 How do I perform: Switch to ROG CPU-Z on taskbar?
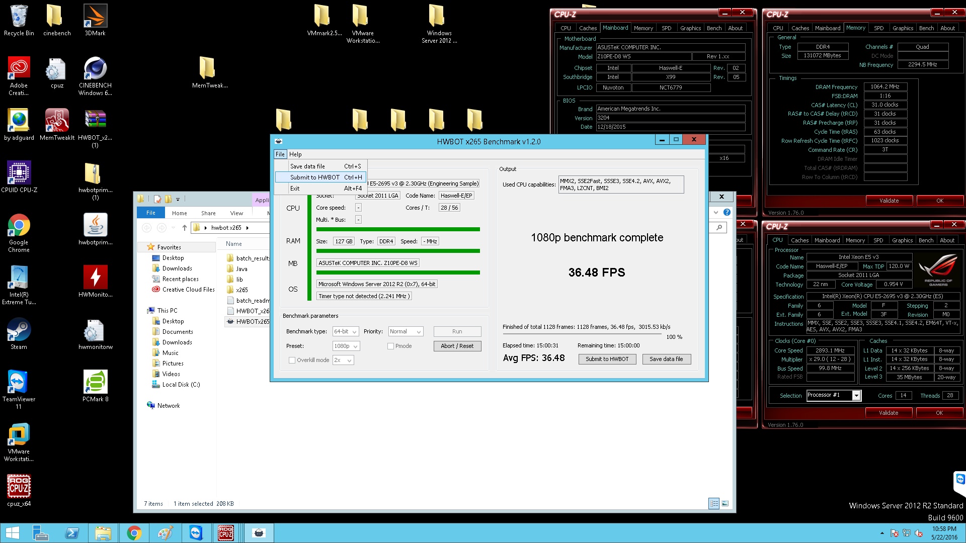coord(225,533)
